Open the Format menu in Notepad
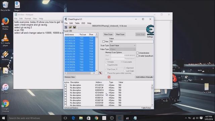215x121 pixels. (x=28, y=18)
